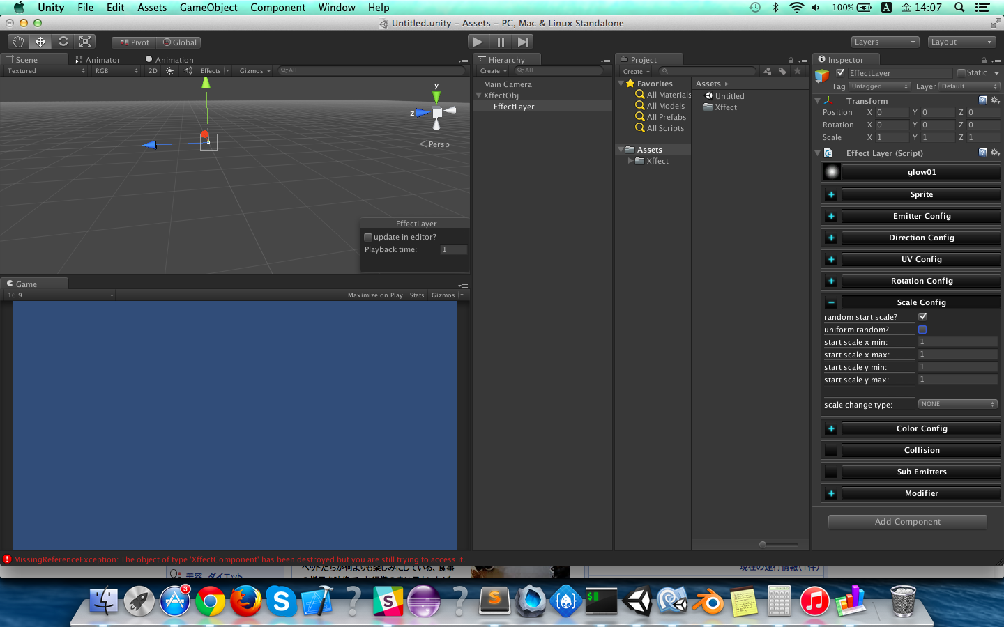The width and height of the screenshot is (1004, 627).
Task: Check the uniform random checkbox
Action: 922,330
